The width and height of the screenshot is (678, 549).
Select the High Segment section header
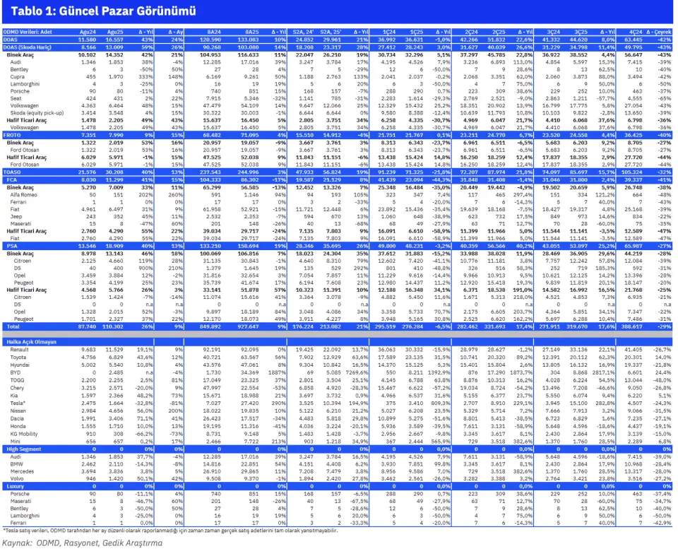(x=23, y=449)
